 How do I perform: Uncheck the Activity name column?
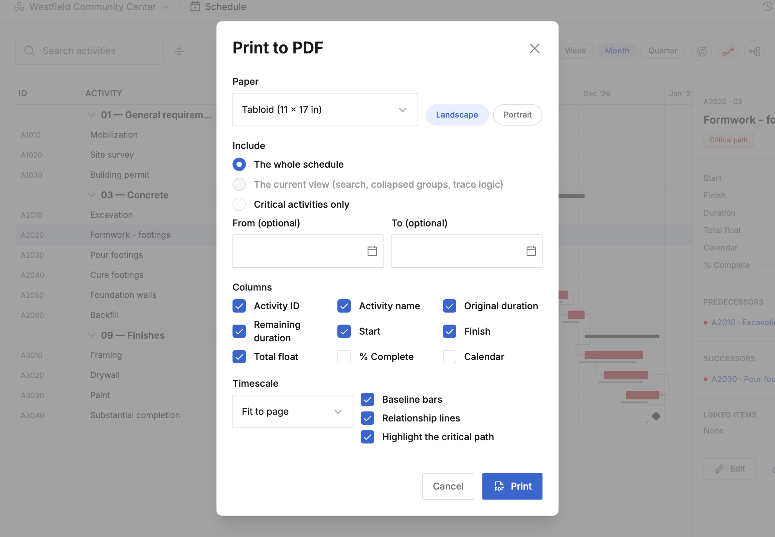344,306
